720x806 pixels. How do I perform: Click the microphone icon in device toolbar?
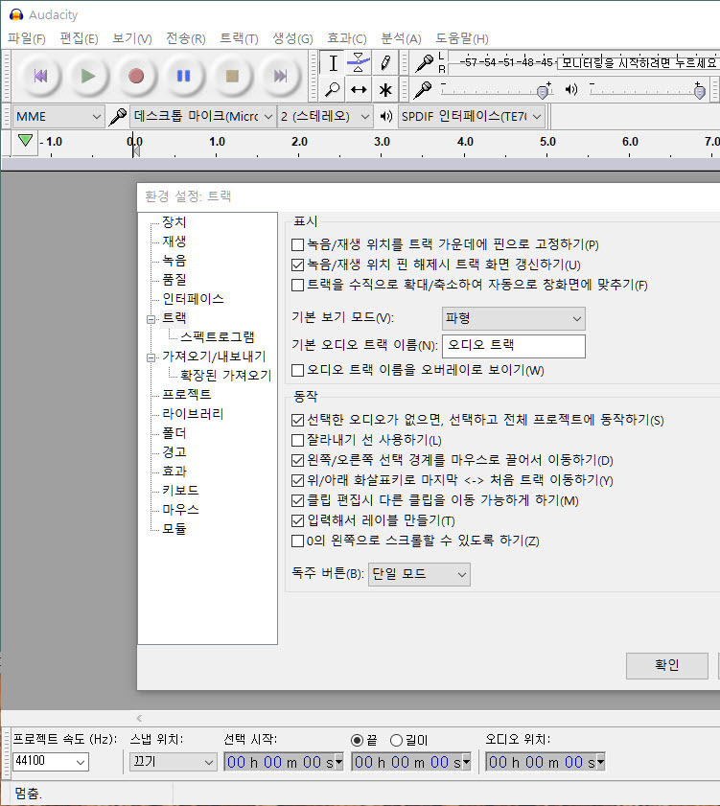coord(118,117)
